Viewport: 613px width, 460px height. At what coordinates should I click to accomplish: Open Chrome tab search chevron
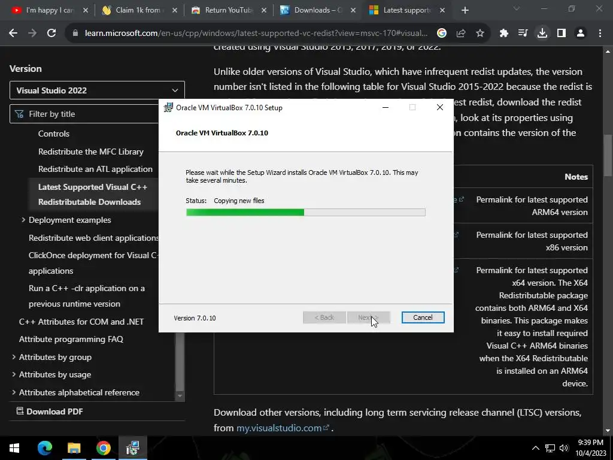tap(517, 8)
